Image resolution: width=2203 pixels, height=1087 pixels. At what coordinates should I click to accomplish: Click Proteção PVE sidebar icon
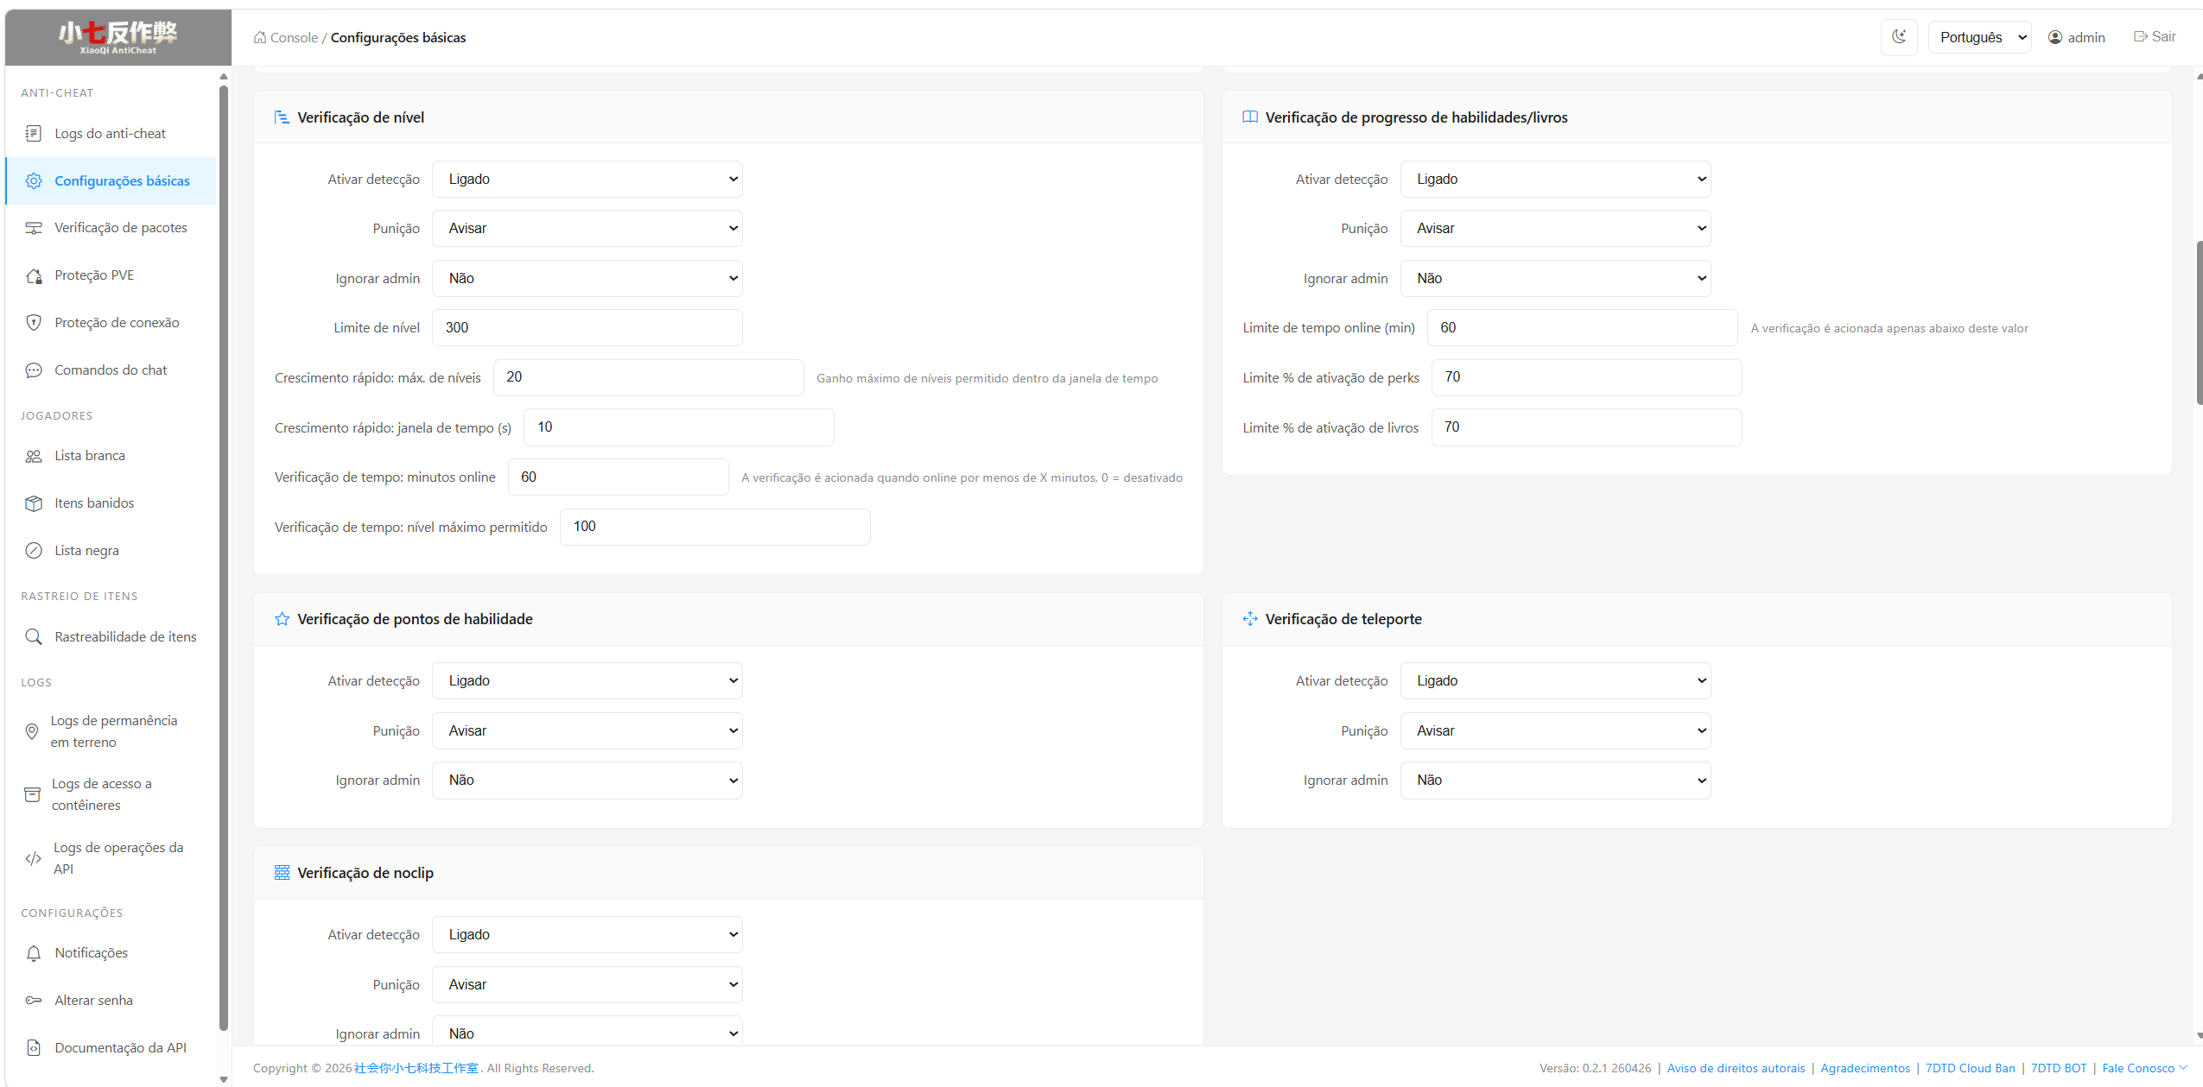34,275
